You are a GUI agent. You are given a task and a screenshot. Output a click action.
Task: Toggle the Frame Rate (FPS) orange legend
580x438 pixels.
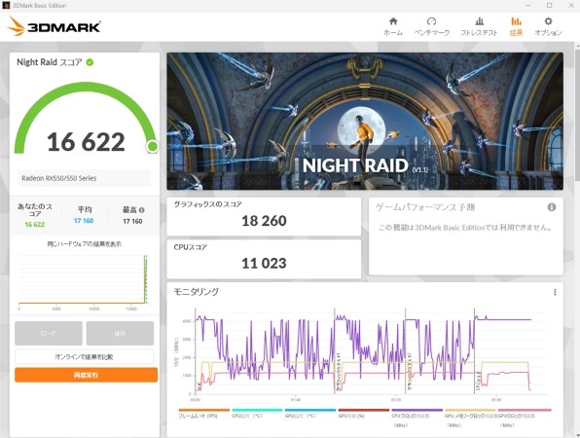(x=203, y=414)
